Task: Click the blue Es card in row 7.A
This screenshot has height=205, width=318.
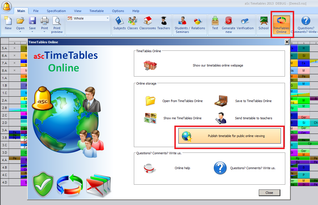Action: coord(304,63)
